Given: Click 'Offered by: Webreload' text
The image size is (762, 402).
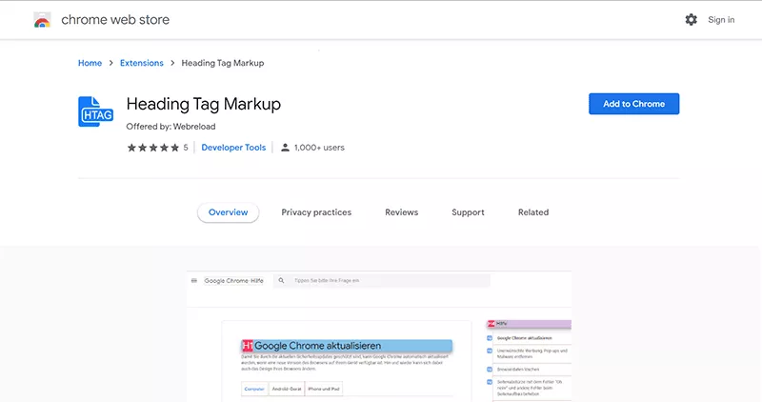Looking at the screenshot, I should pos(170,127).
